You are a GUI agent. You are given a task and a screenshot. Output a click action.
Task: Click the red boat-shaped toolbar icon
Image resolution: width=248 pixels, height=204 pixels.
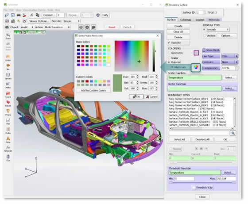24,15
